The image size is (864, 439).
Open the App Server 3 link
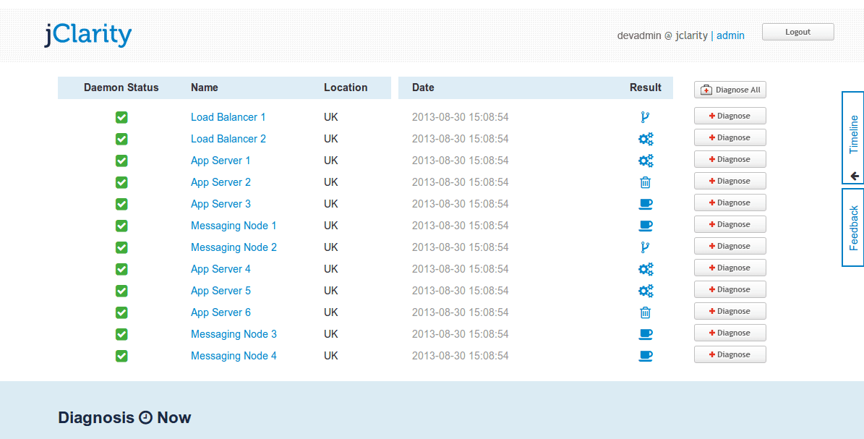pos(221,204)
